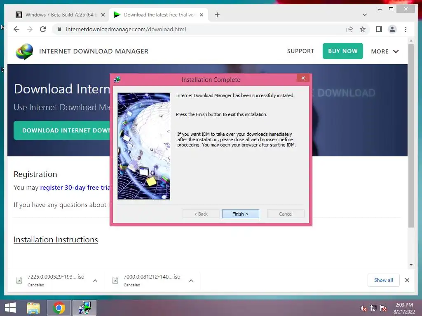Click the Cancel button in the installer dialog
Image resolution: width=422 pixels, height=316 pixels.
click(x=286, y=214)
